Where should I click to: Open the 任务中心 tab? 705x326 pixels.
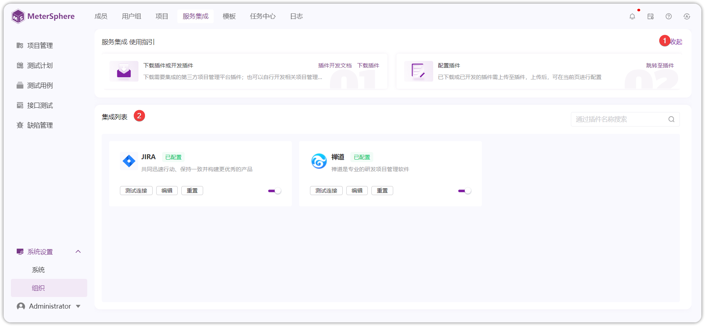point(263,16)
